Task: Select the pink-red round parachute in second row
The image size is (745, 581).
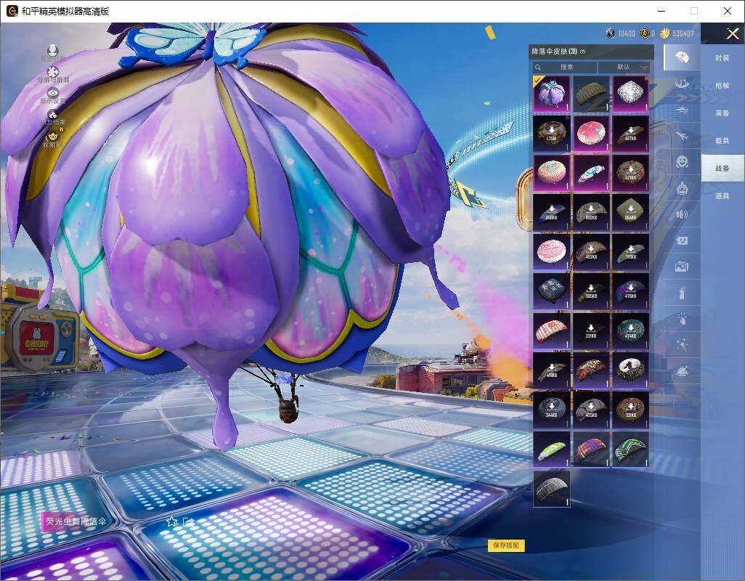Action: [590, 134]
